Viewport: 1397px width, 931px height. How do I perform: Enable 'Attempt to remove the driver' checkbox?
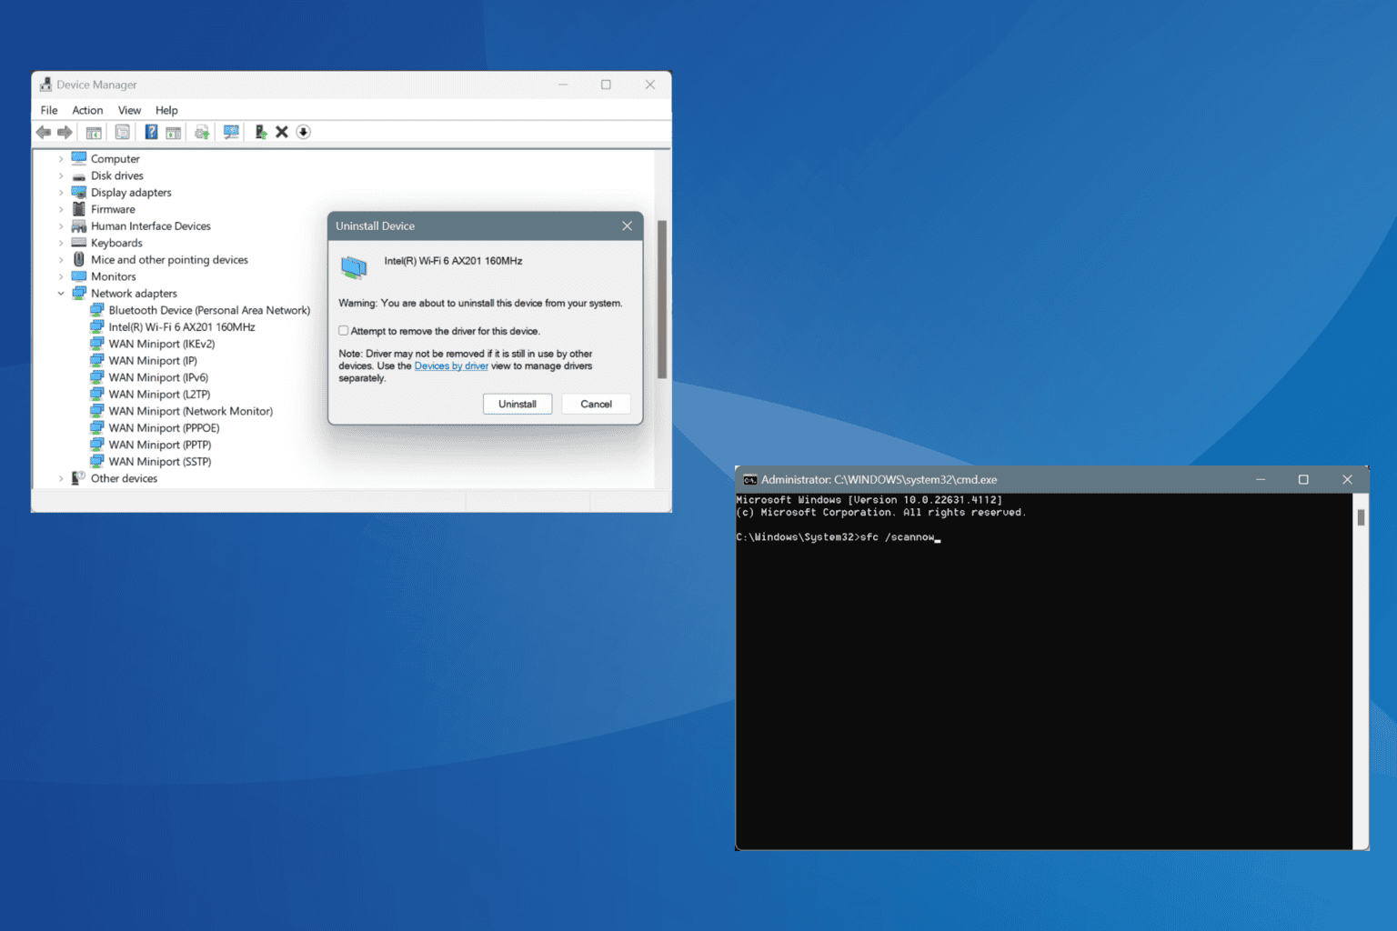(x=344, y=331)
